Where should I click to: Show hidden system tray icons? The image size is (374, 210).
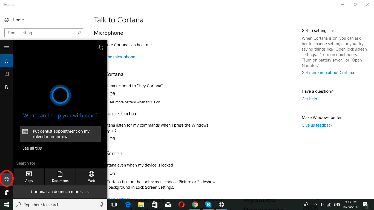pyautogui.click(x=315, y=205)
